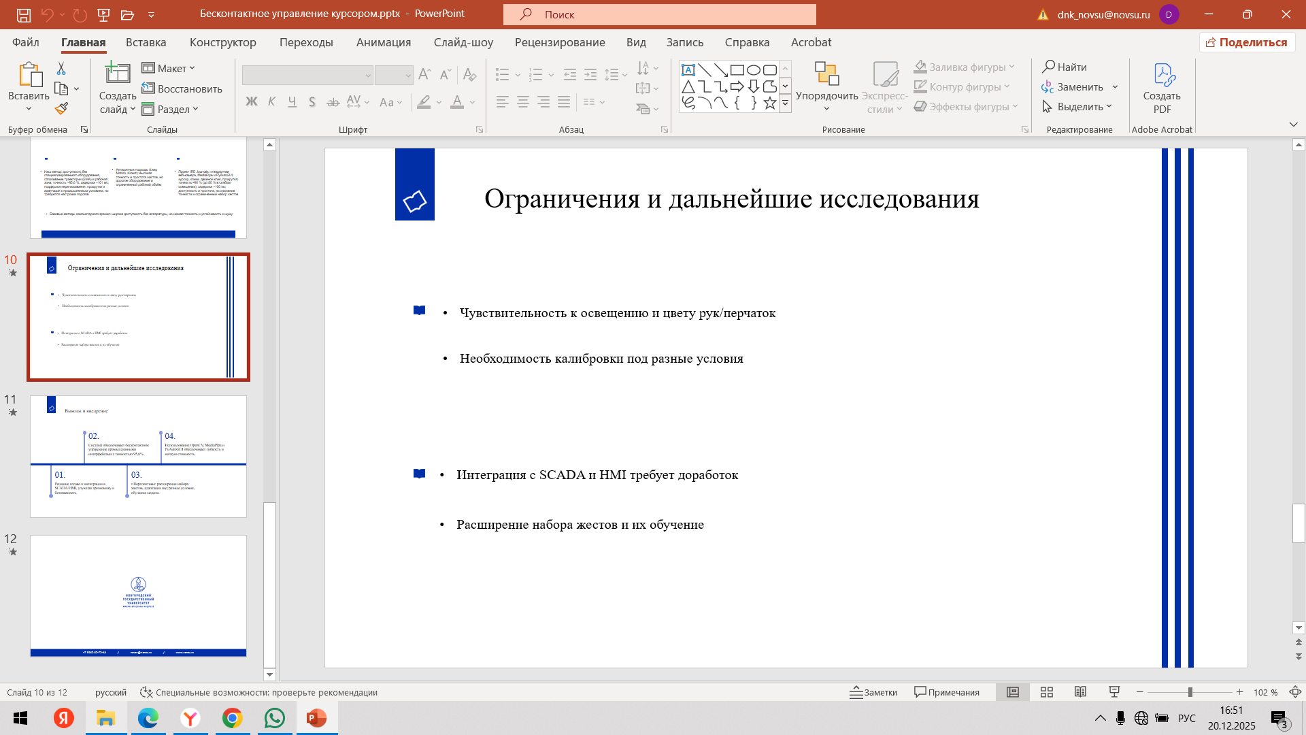Switch to Reading view icon
This screenshot has width=1306, height=735.
point(1080,692)
